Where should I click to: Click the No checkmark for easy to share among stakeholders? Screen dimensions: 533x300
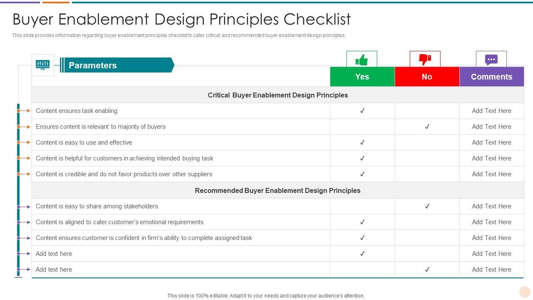tap(427, 206)
